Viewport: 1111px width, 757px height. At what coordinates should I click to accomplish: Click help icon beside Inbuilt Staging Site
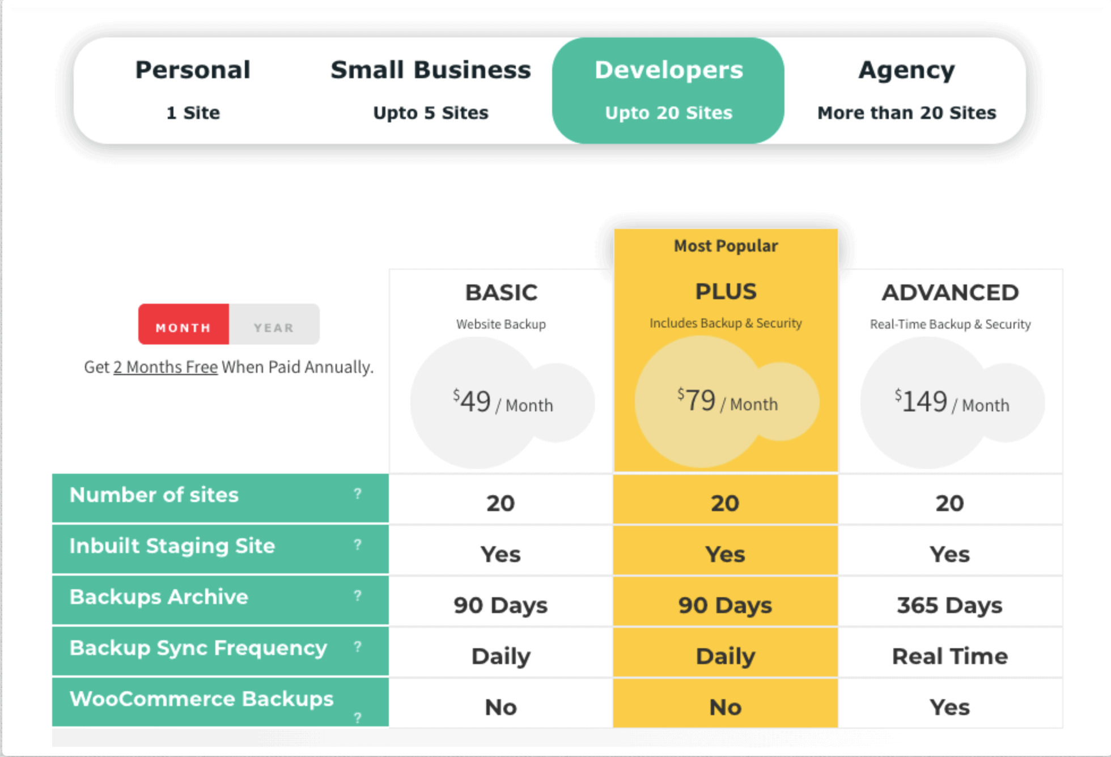[358, 545]
